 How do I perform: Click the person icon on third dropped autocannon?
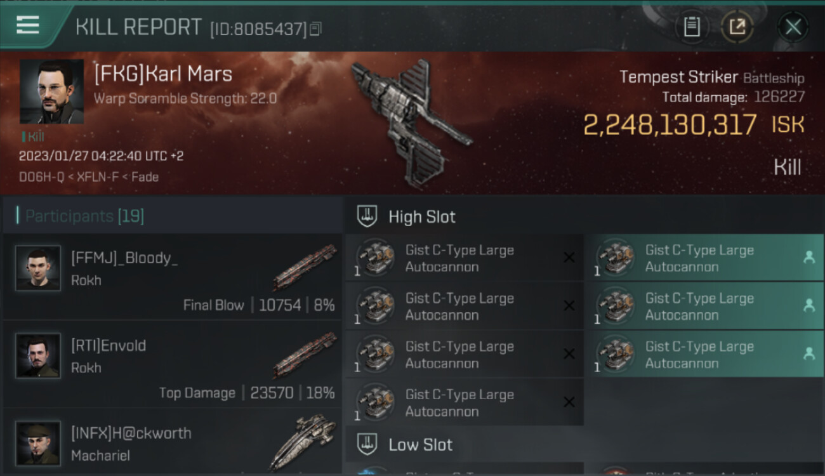[809, 354]
